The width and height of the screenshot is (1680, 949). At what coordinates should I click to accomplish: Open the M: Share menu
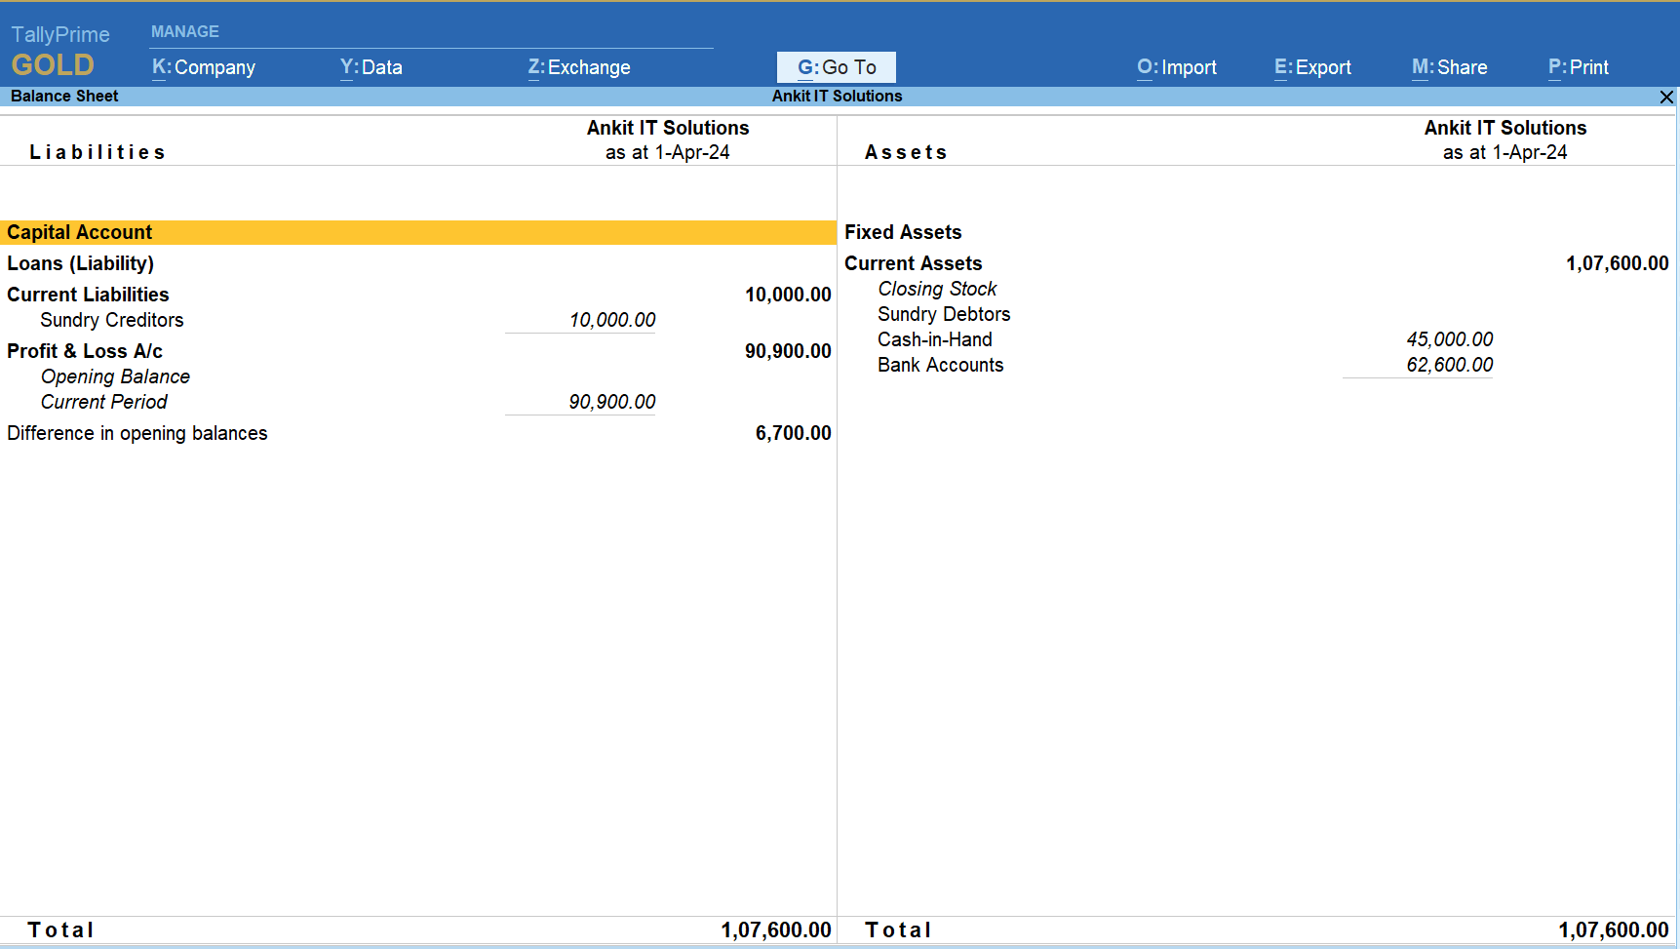pos(1449,67)
